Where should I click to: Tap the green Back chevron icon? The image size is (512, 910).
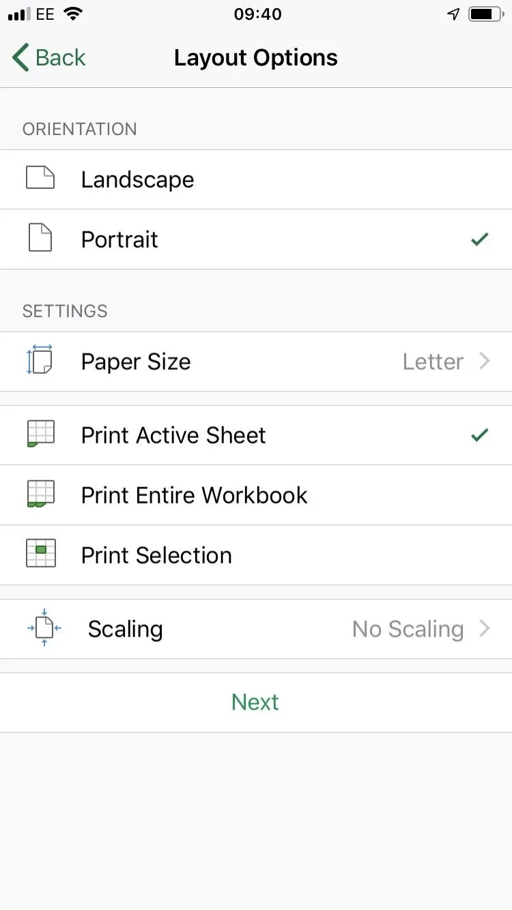point(20,58)
